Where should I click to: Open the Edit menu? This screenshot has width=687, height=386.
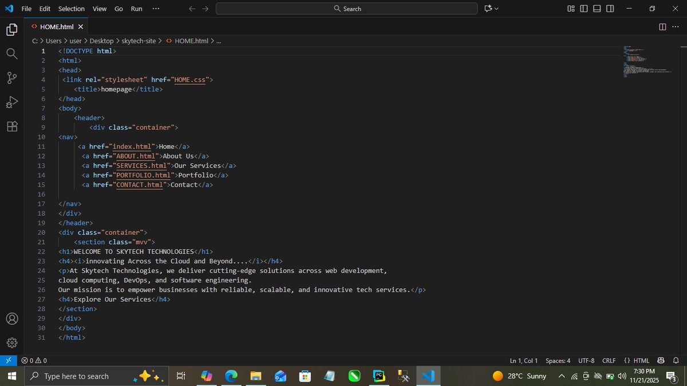click(x=45, y=9)
